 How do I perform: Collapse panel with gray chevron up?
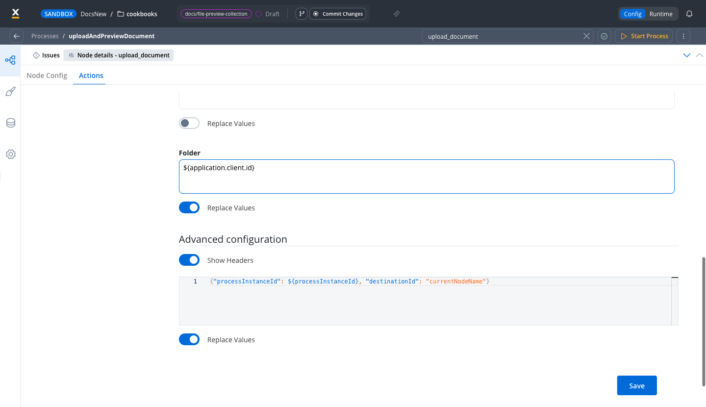(700, 55)
